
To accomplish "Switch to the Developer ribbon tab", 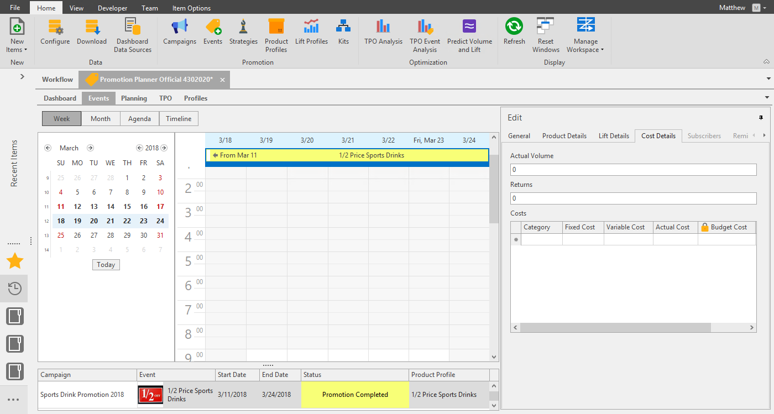I will point(113,8).
